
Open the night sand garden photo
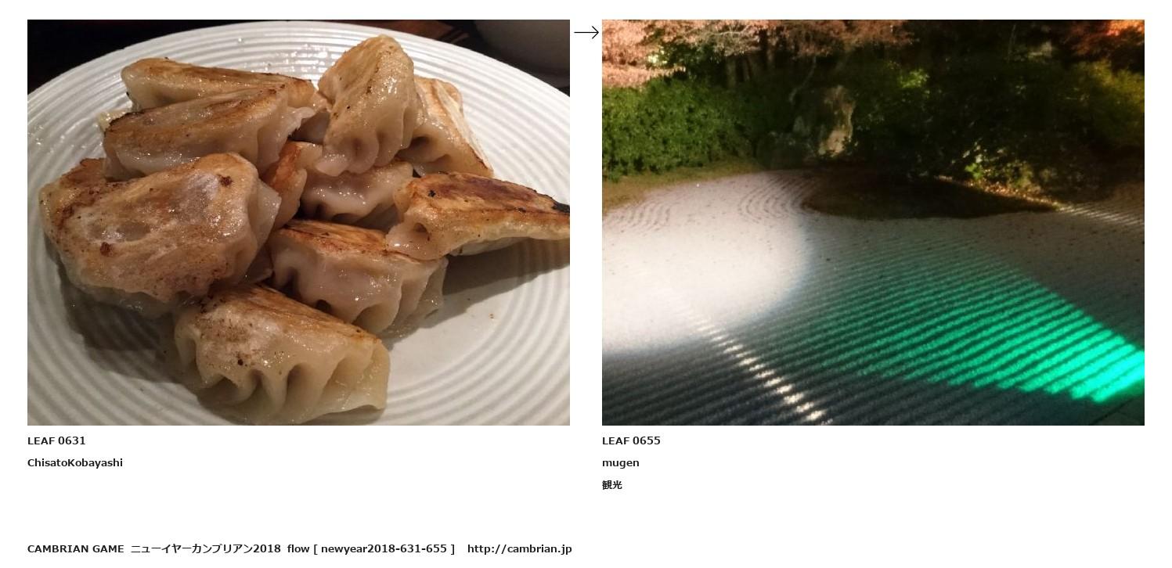[x=873, y=222]
